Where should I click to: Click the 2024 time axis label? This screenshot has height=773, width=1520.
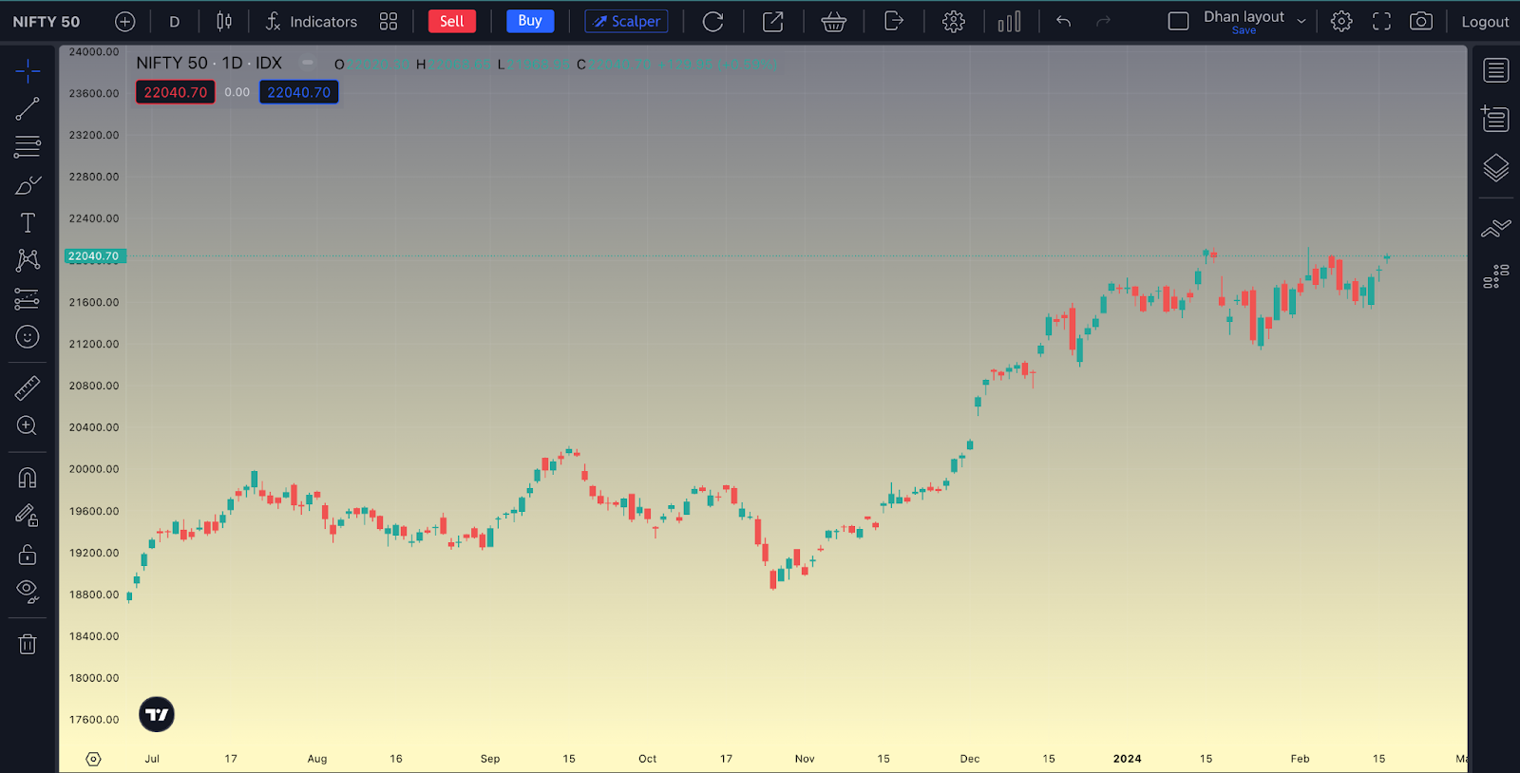coord(1128,759)
